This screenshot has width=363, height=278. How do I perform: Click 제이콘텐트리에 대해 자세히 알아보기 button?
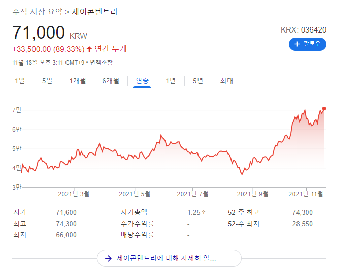tap(169, 258)
